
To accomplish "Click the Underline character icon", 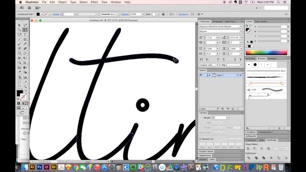I will (235, 59).
